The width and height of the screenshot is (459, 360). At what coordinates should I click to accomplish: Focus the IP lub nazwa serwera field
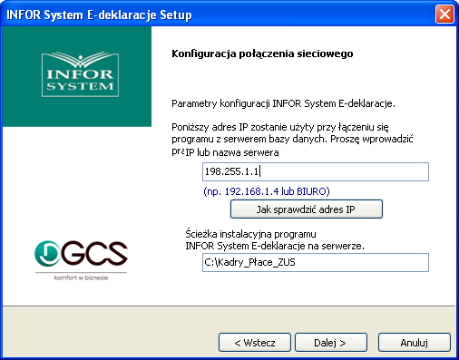(x=316, y=171)
